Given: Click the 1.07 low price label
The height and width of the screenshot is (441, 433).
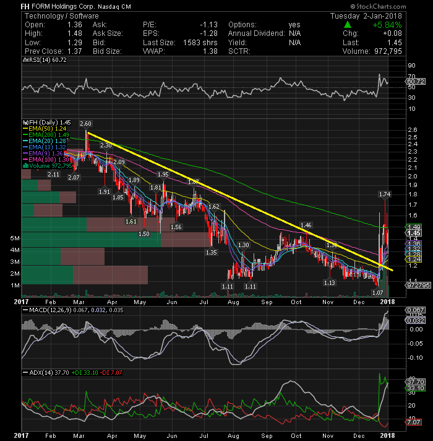Looking at the screenshot, I should pos(378,292).
